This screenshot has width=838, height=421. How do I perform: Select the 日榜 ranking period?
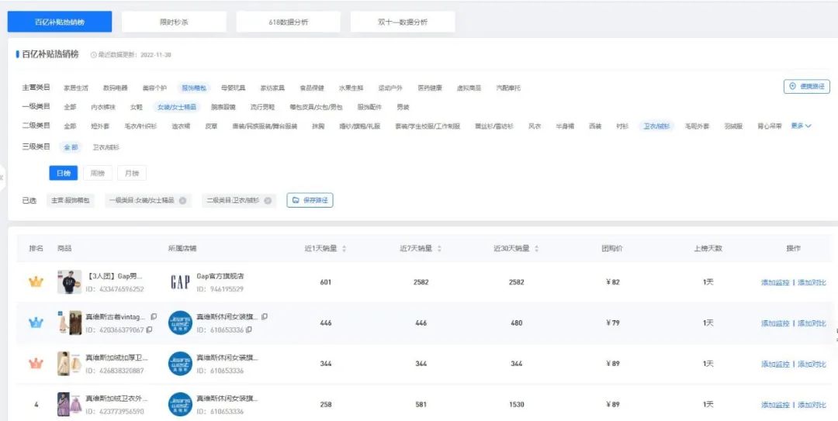pos(63,173)
